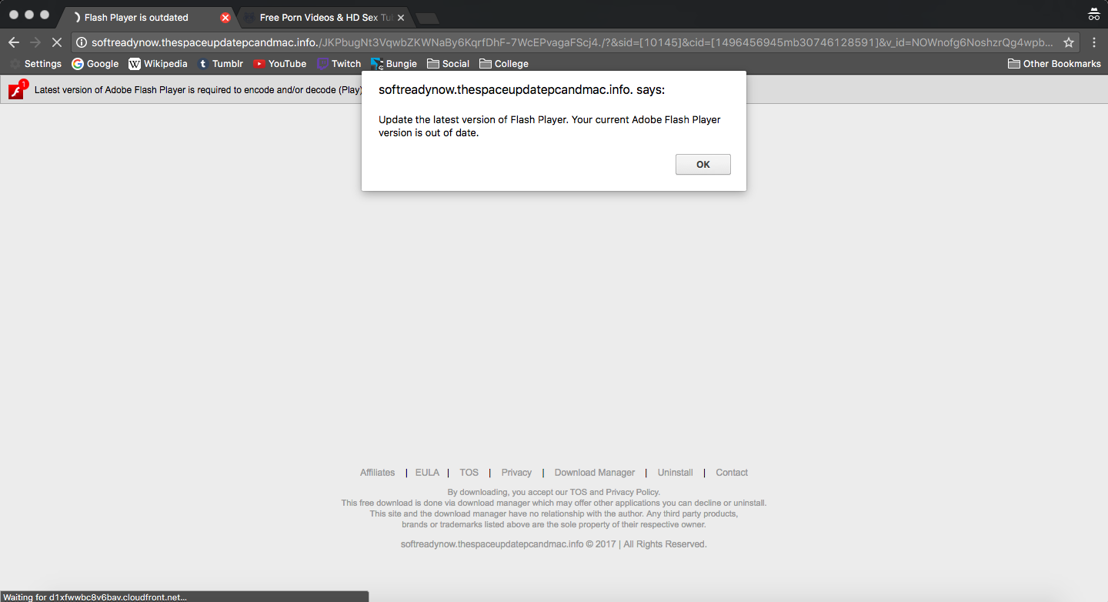Bookmark this page with the star icon
The height and width of the screenshot is (602, 1108).
(1068, 43)
